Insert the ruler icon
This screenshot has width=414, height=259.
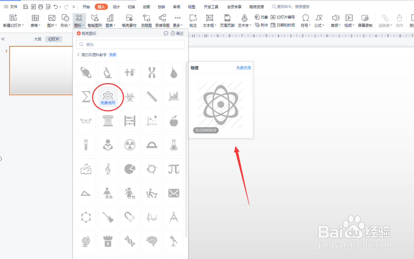tap(152, 96)
